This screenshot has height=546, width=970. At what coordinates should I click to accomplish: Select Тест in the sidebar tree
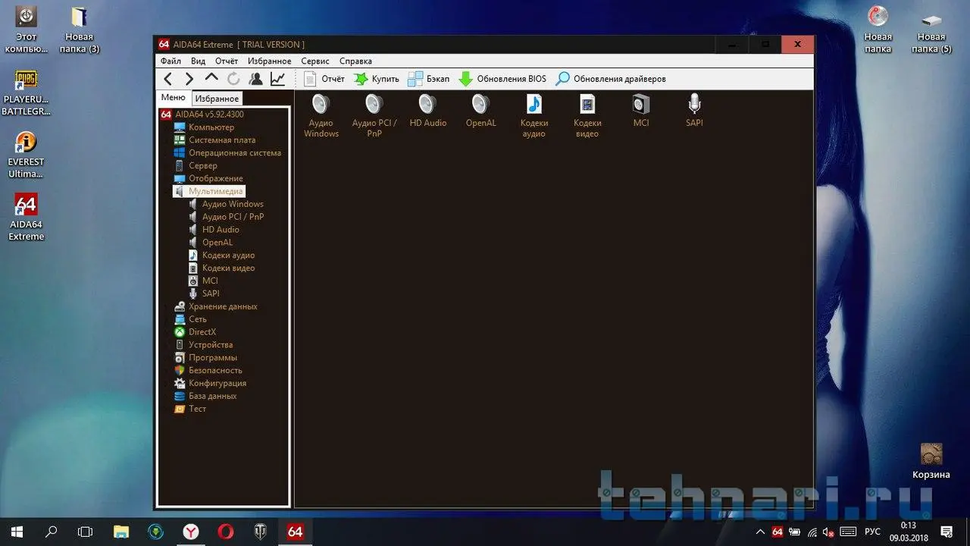(190, 409)
